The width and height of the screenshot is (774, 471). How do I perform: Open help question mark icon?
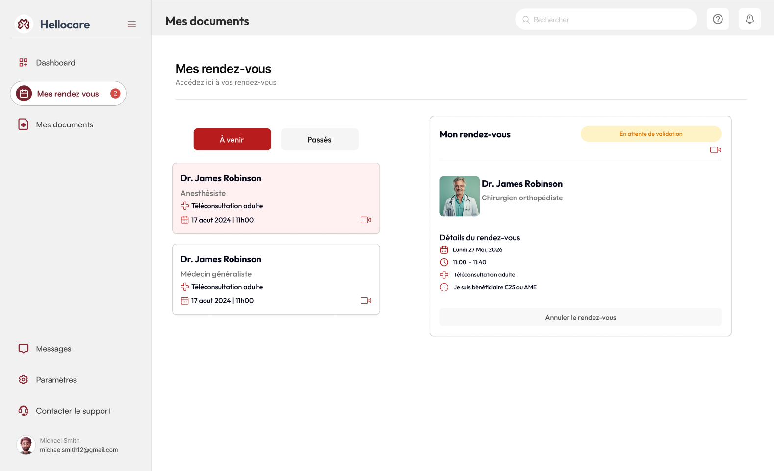point(718,19)
